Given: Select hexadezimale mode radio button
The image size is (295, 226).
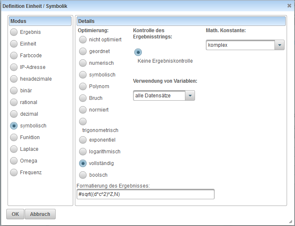Looking at the screenshot, I should (14, 79).
